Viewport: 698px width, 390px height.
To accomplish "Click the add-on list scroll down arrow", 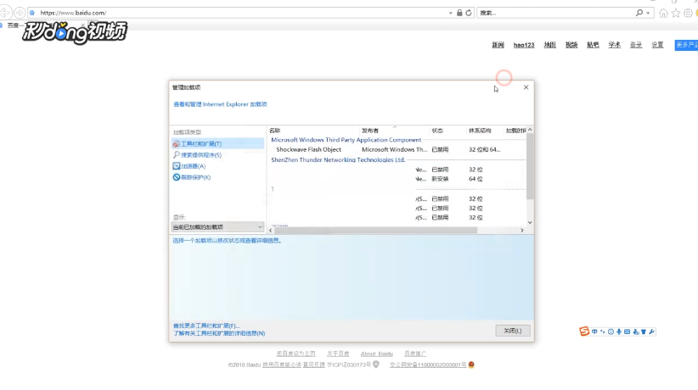I will (x=530, y=222).
